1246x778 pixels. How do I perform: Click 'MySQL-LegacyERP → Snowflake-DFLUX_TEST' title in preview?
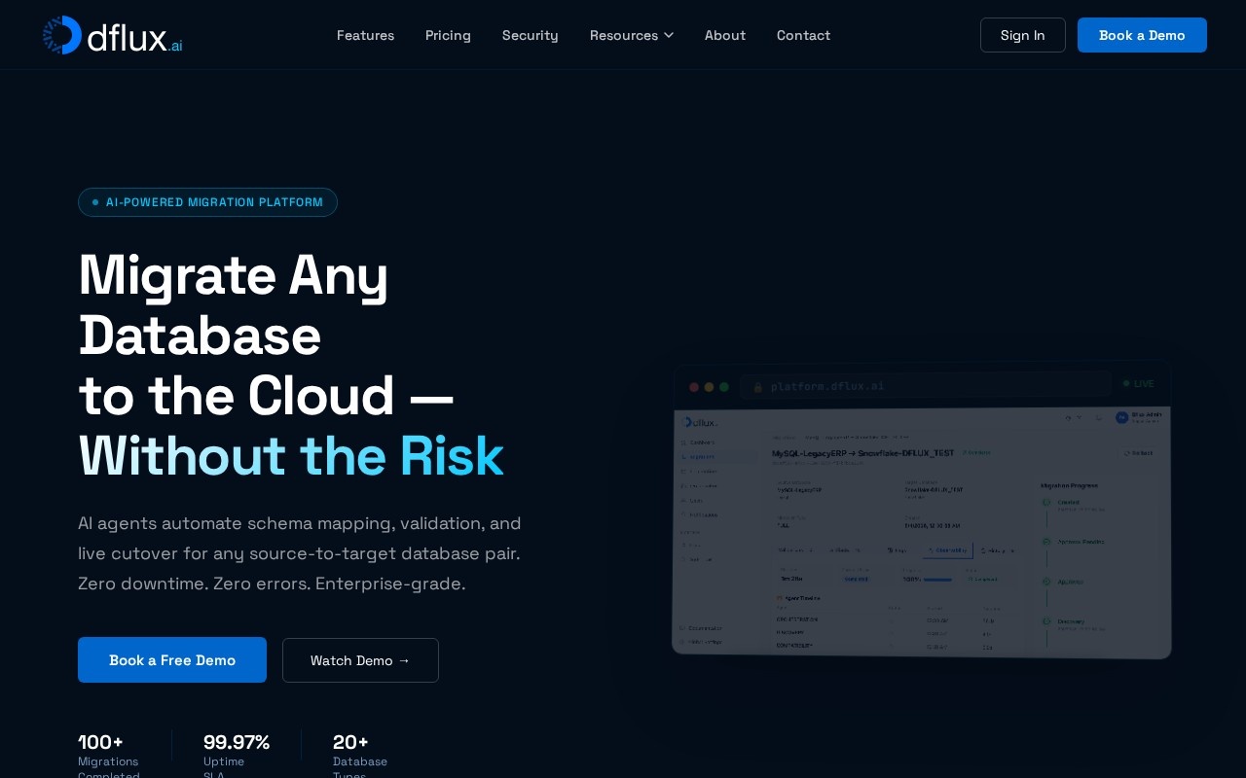click(862, 453)
